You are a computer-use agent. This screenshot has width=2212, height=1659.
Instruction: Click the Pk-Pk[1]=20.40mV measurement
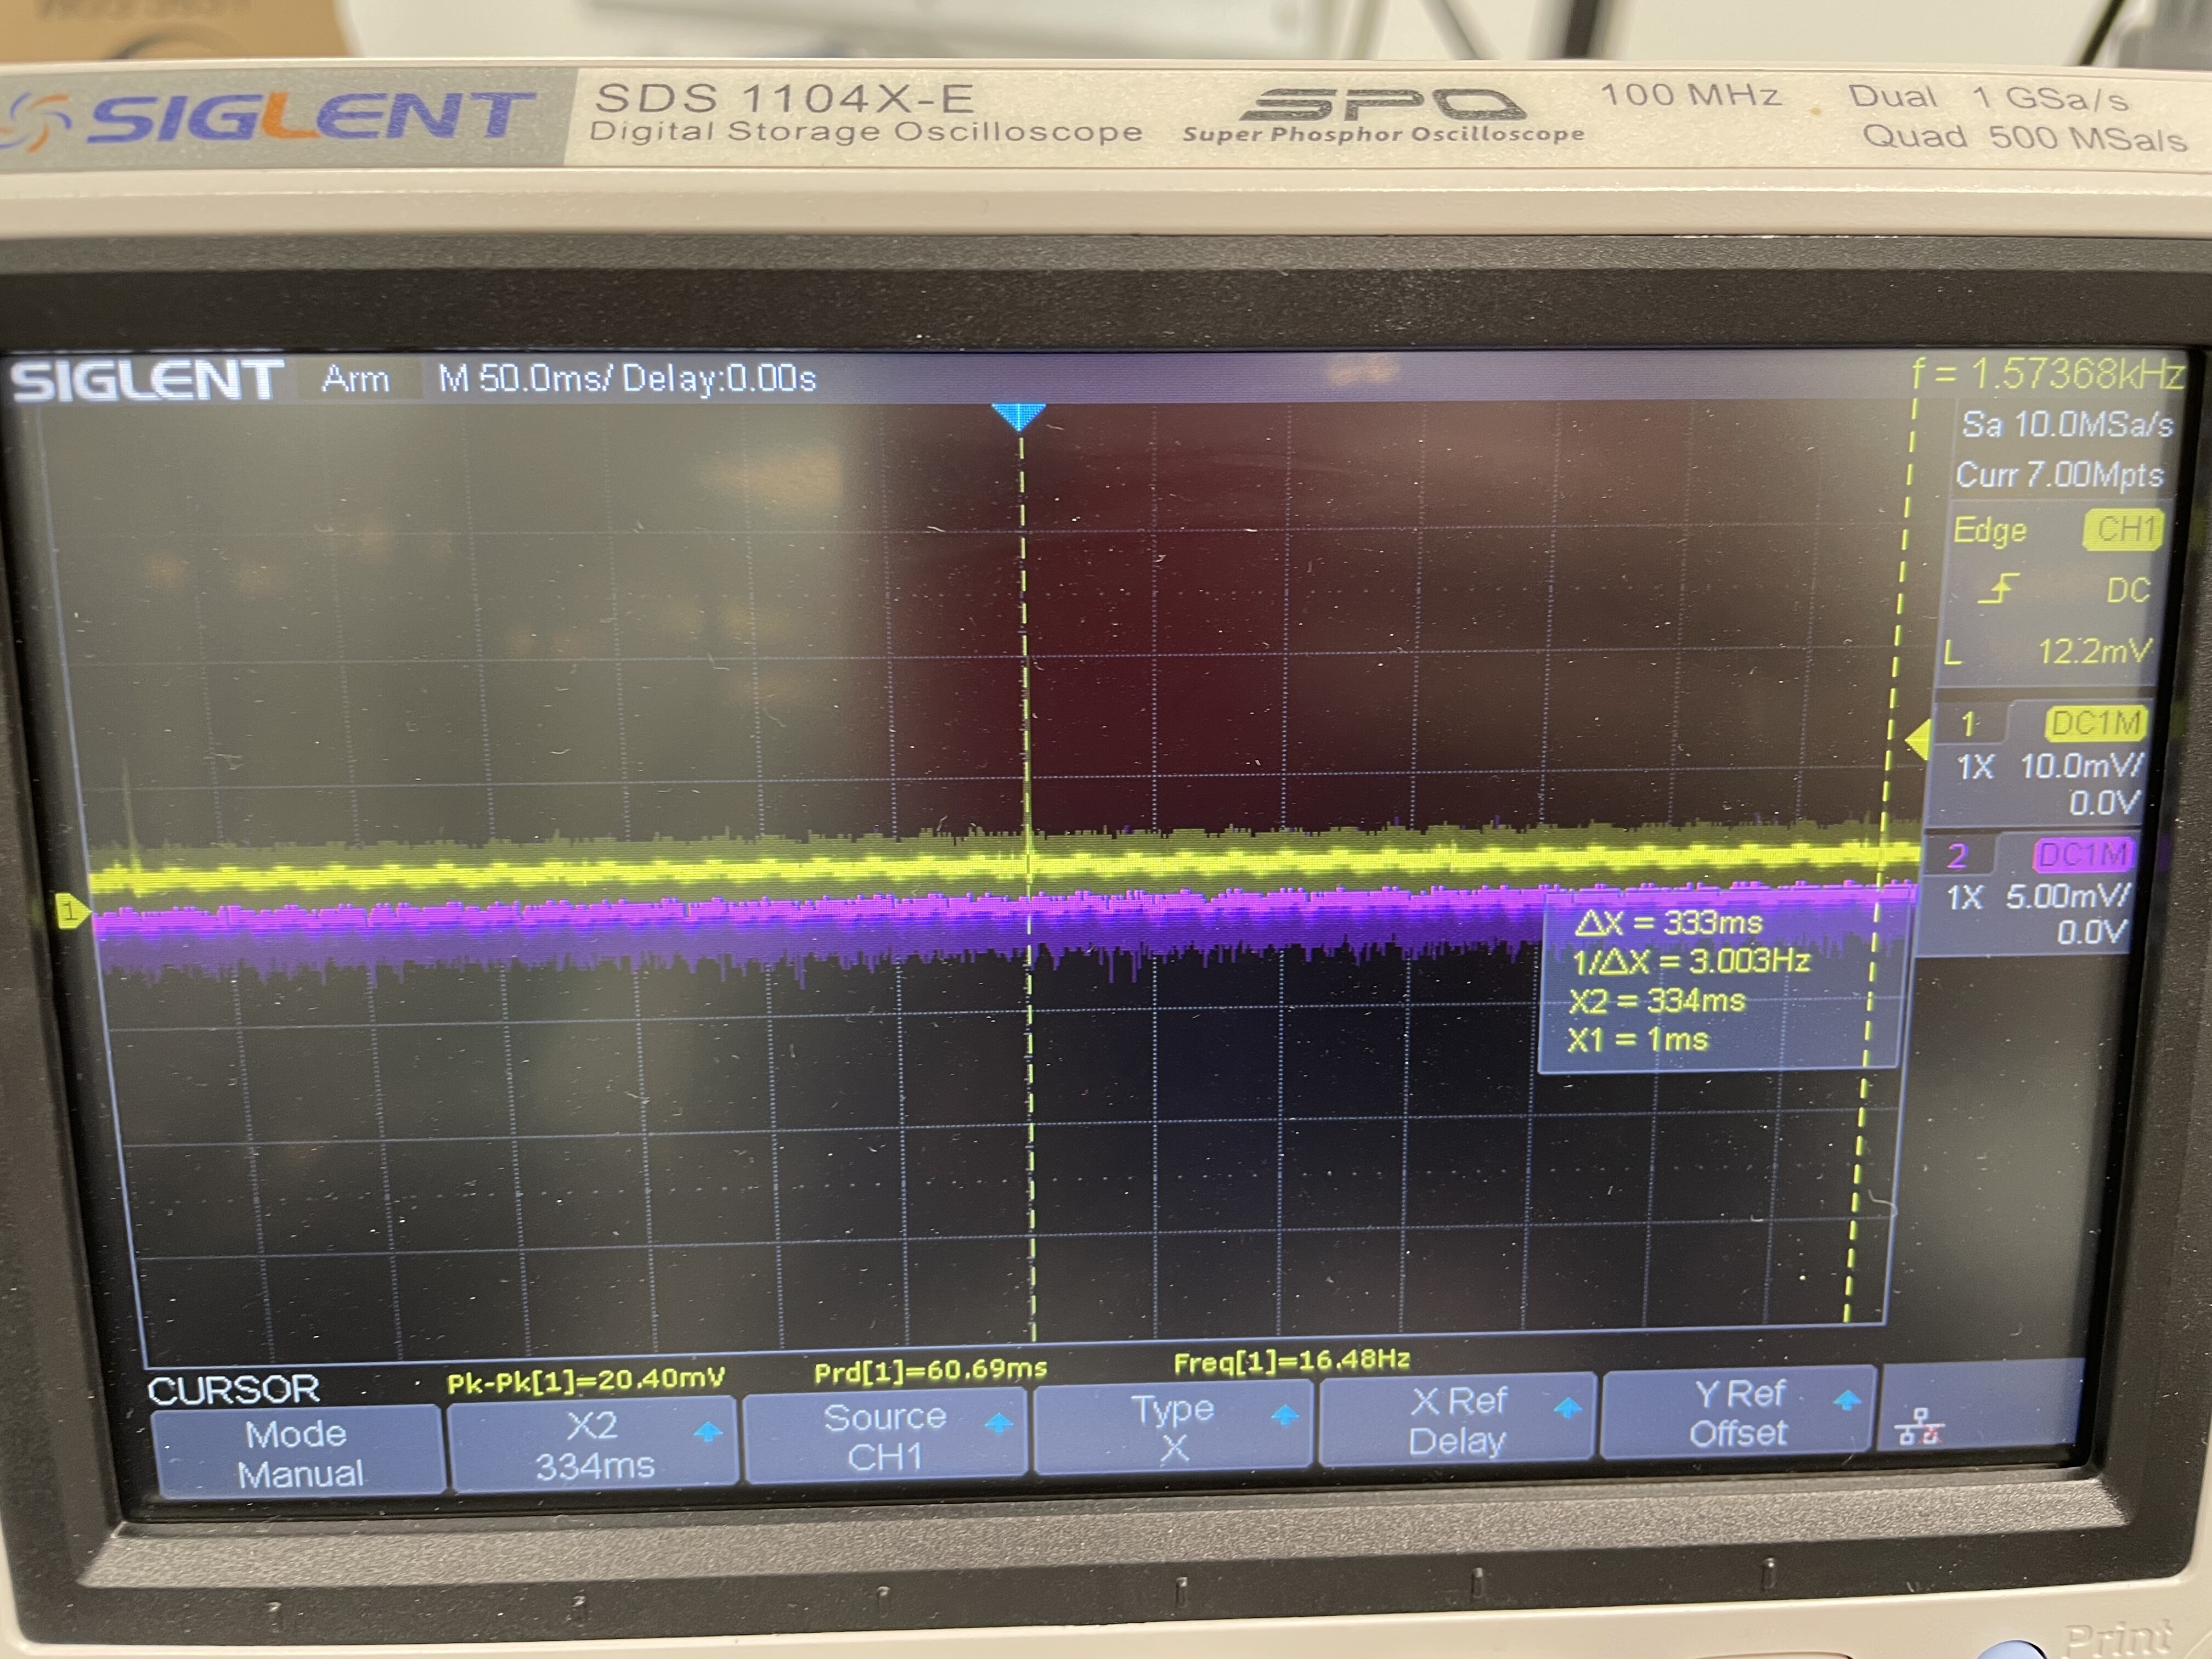click(585, 1381)
